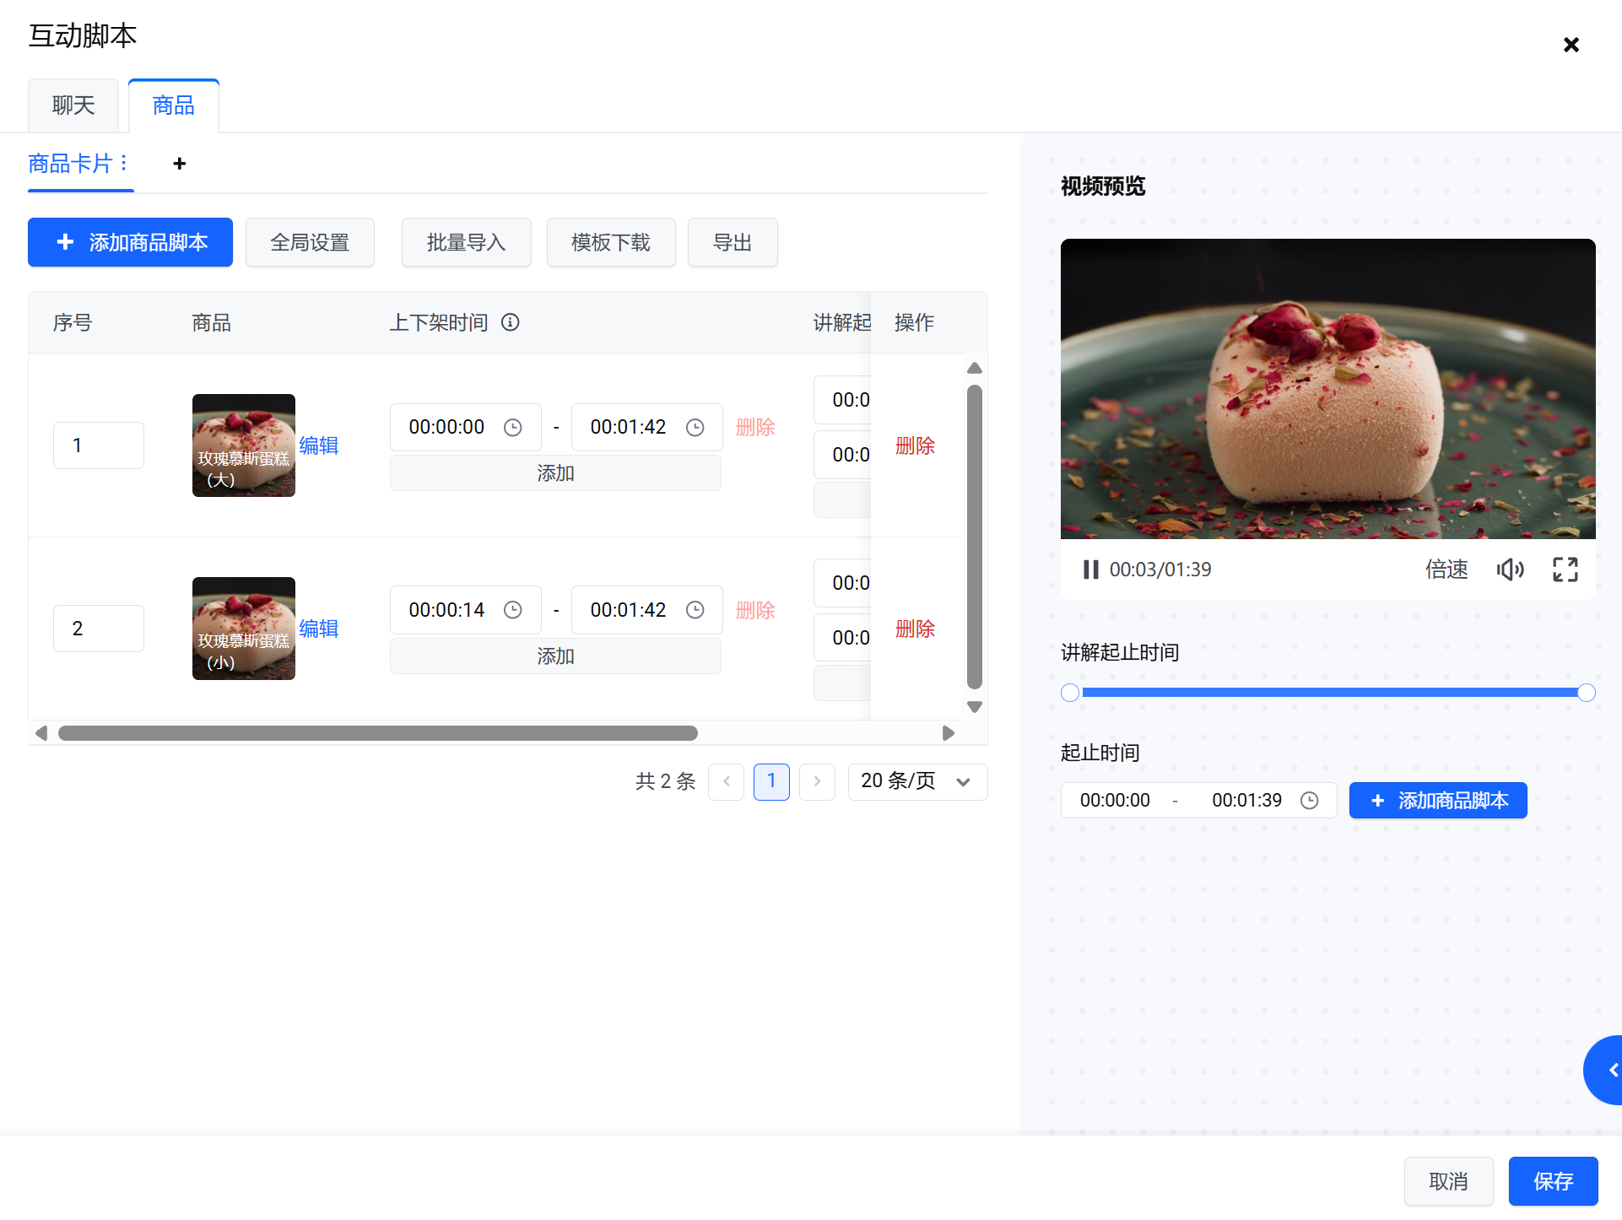1622x1220 pixels.
Task: Click 编辑 link for 玫瑰慕斯蛋糕(大)
Action: (x=319, y=445)
